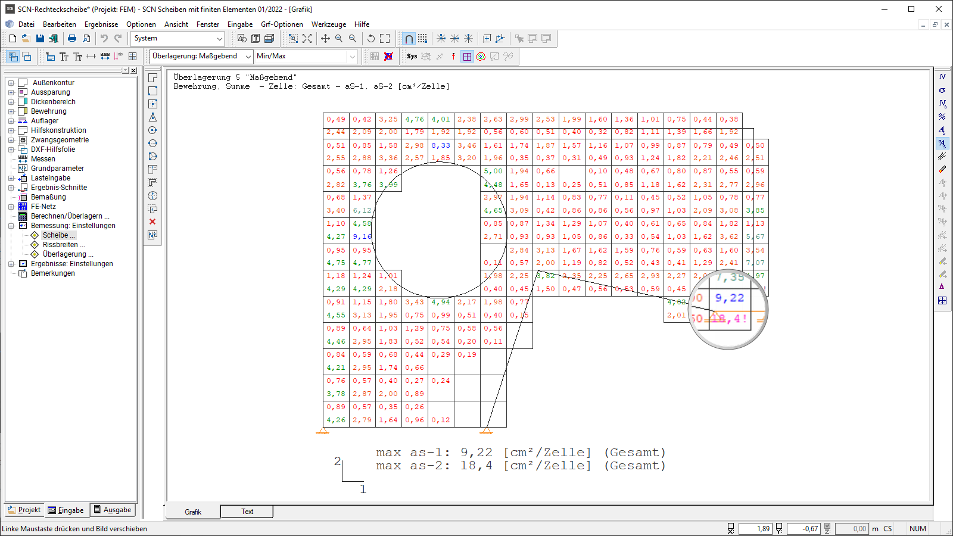
Task: Show stresses sigma result icon
Action: point(942,91)
